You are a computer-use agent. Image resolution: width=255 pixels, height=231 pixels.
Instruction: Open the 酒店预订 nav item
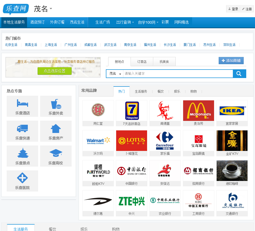coord(37,22)
